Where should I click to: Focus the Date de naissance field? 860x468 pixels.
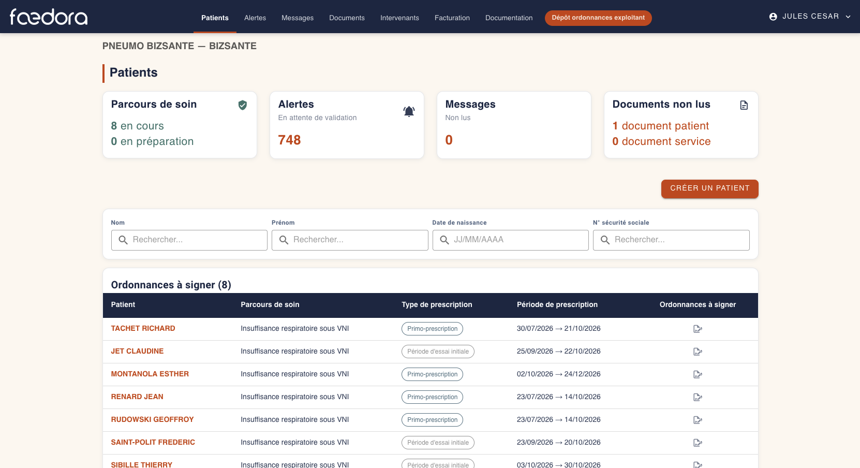(x=511, y=240)
